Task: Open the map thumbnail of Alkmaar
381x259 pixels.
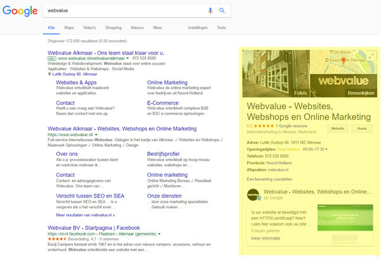Action: point(344,62)
